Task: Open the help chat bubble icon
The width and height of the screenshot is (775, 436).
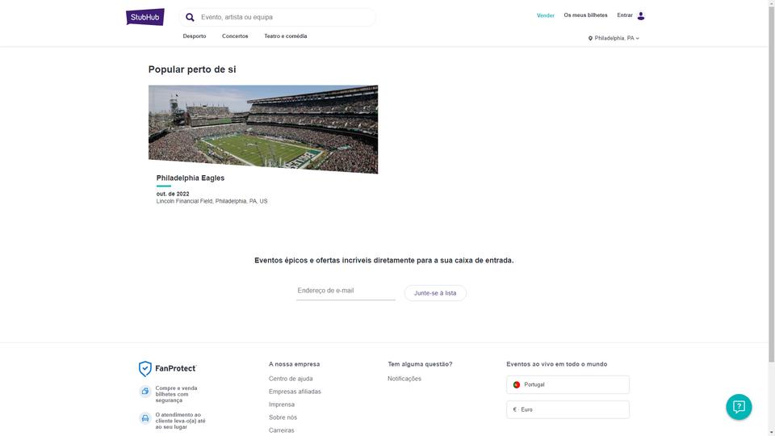Action: pos(739,407)
